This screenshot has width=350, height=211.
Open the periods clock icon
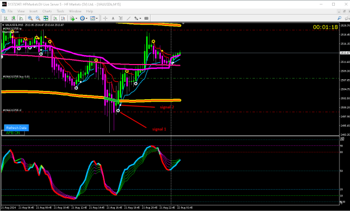coord(82,19)
